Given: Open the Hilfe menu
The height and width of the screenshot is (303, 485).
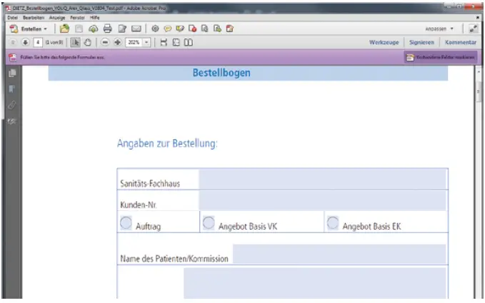Looking at the screenshot, I should click(x=95, y=18).
